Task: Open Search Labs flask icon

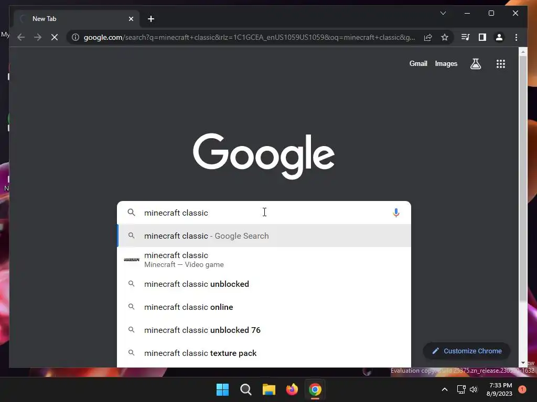Action: tap(475, 63)
